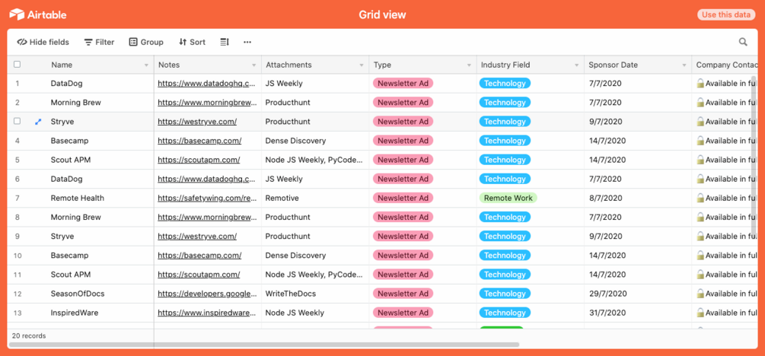Click the Company Contact column header
This screenshot has height=356, width=765.
coord(724,65)
